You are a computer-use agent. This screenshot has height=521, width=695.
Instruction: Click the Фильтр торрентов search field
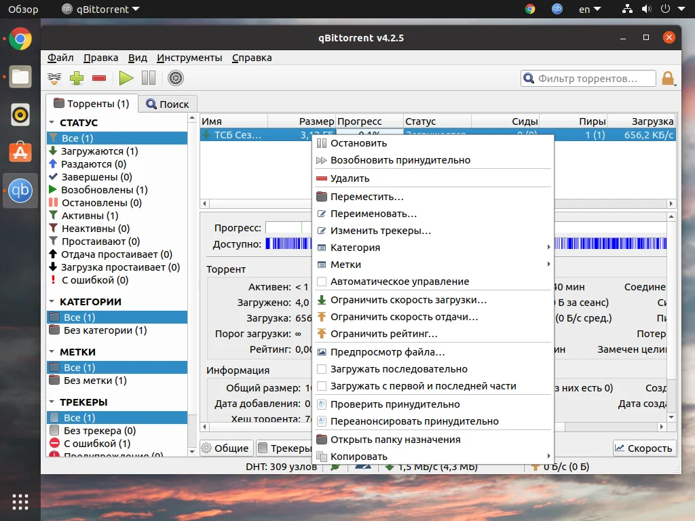[588, 79]
